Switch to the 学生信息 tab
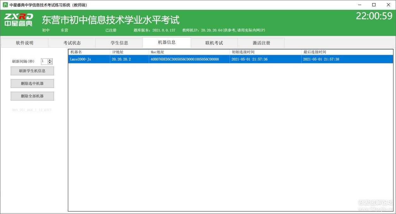396x214 pixels. pyautogui.click(x=119, y=43)
